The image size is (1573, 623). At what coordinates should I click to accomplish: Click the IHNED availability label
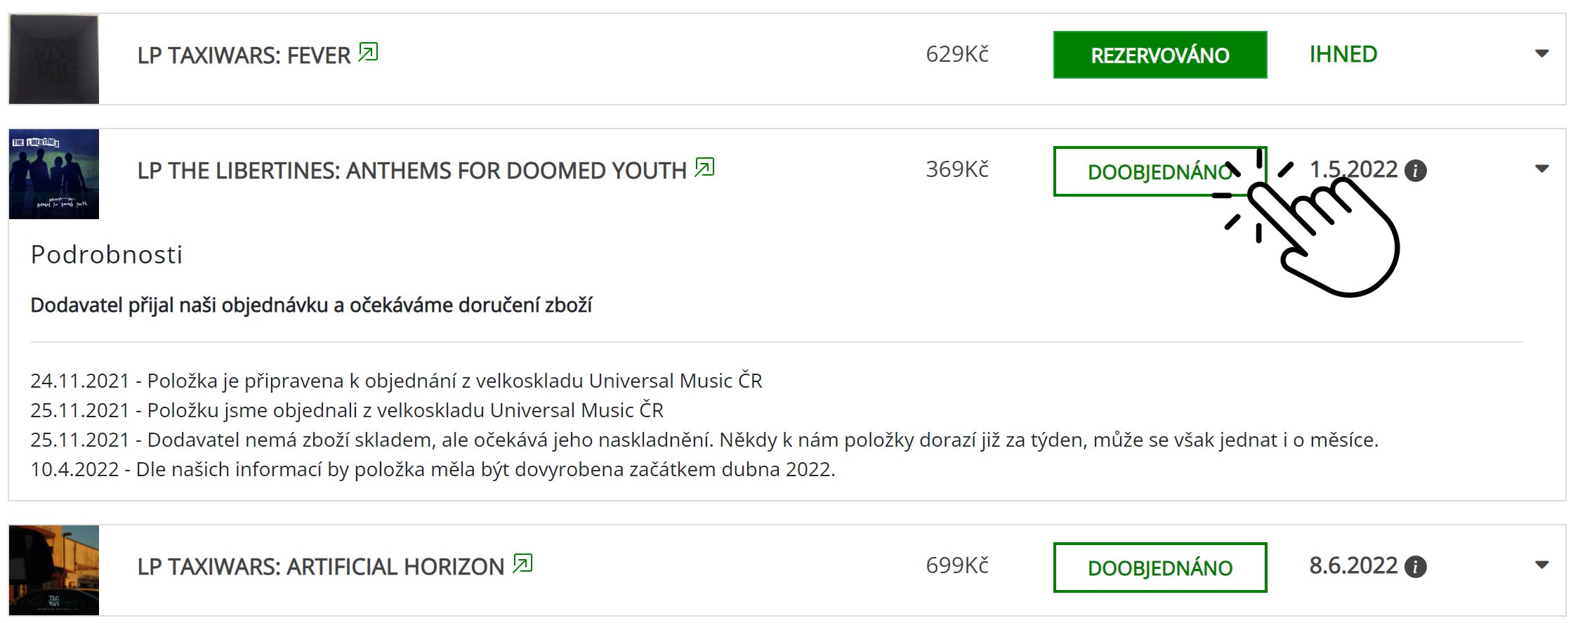point(1343,54)
